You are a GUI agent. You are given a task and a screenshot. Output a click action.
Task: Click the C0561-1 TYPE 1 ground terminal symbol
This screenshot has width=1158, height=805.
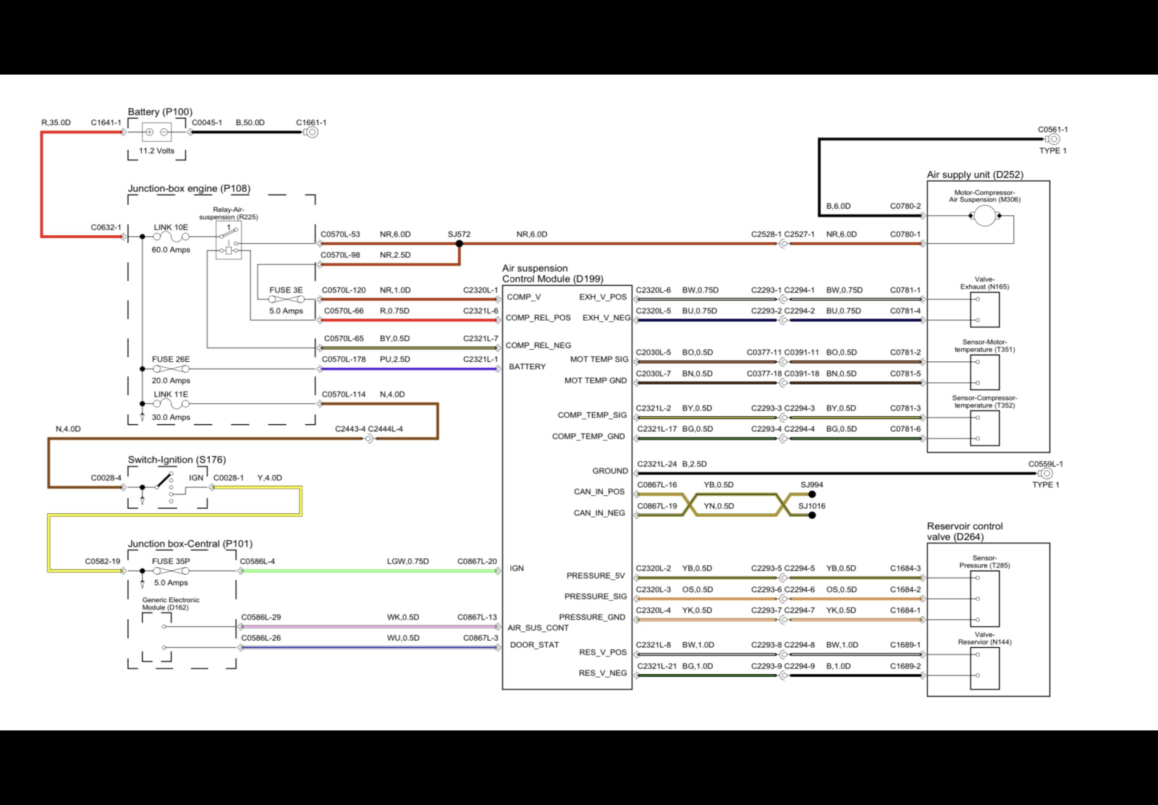tap(1054, 139)
